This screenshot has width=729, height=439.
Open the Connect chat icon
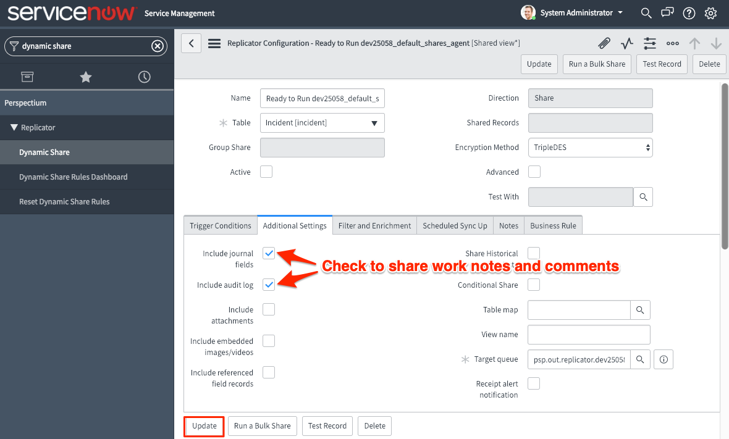pos(667,12)
